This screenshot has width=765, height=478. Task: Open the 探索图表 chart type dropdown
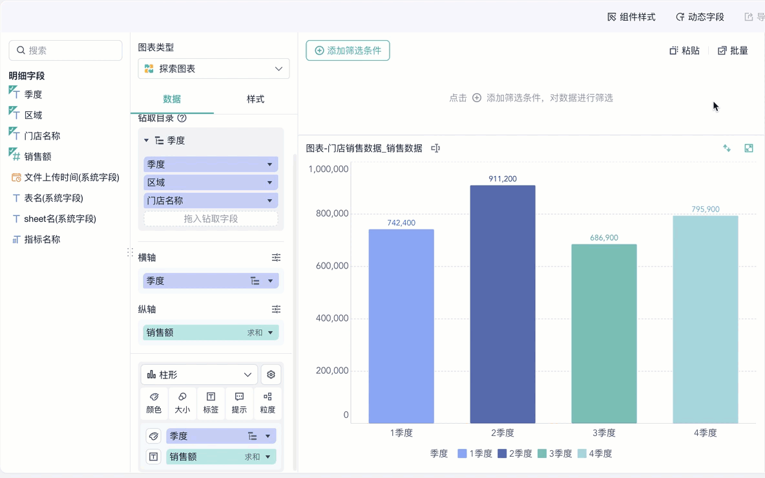point(214,69)
